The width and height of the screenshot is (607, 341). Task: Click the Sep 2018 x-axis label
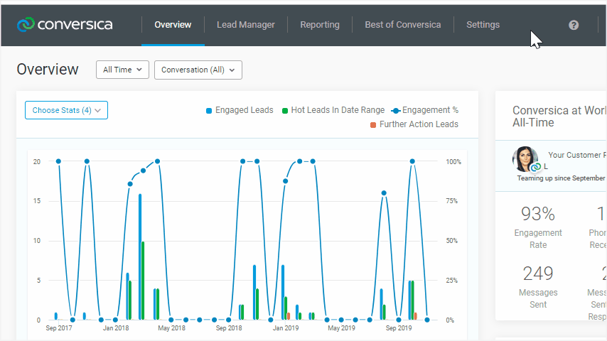pos(229,328)
